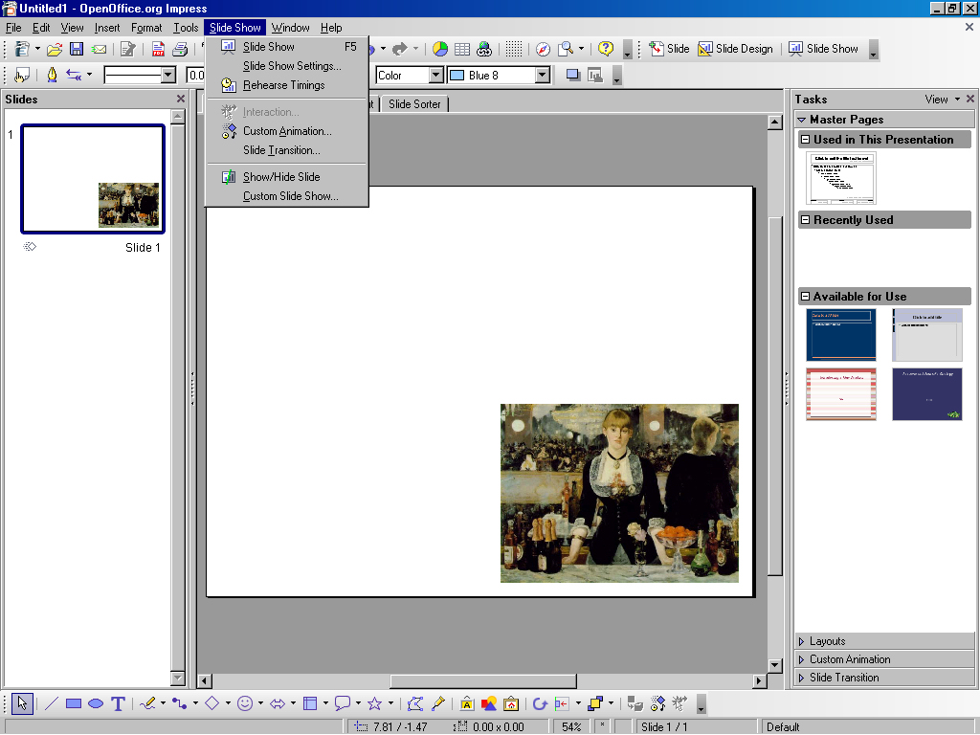Apply the dark blue master page thumbnail
This screenshot has width=980, height=735.
[x=840, y=334]
